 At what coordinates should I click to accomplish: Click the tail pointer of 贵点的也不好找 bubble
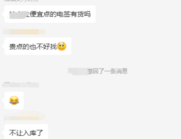pos(3,46)
